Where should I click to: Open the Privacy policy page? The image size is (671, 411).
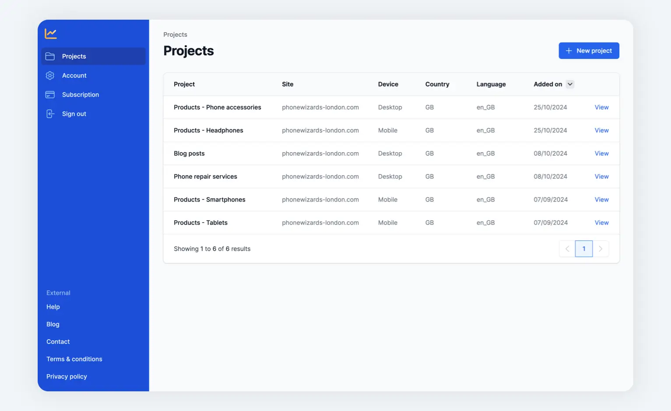click(66, 376)
